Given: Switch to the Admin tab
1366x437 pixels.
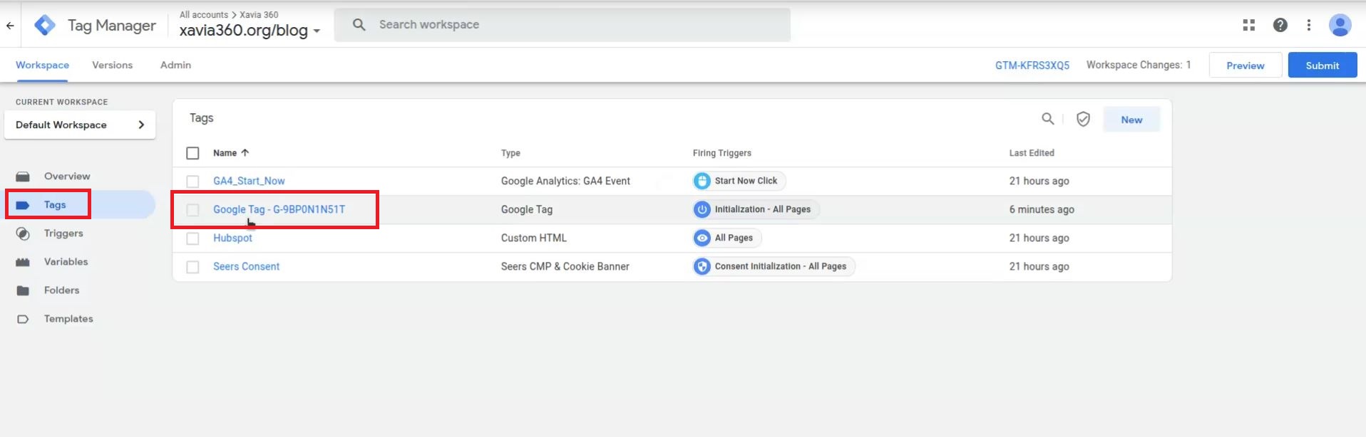Looking at the screenshot, I should pyautogui.click(x=175, y=65).
